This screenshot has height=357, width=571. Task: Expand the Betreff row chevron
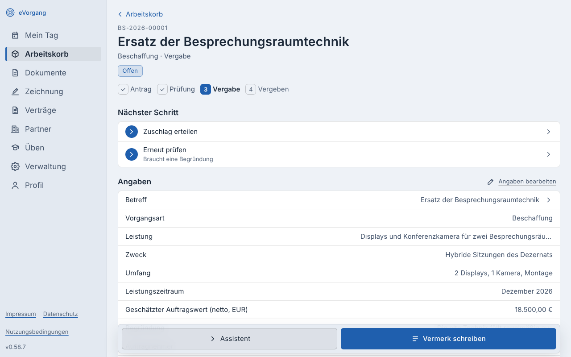(x=549, y=200)
